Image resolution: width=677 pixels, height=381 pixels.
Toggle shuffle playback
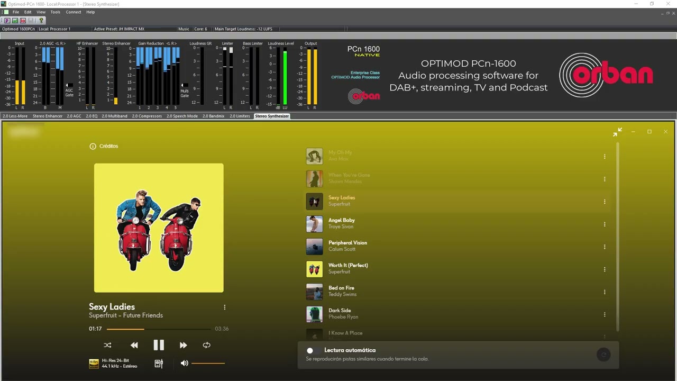coord(107,345)
